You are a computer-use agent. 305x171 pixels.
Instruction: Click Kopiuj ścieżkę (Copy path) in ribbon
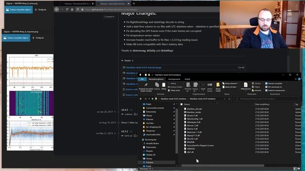click(175, 87)
